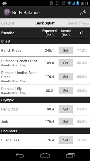This screenshot has height=161, width=90.
Task: Tap the Dumbbell Bench Press exercise row
Action: click(x=45, y=63)
